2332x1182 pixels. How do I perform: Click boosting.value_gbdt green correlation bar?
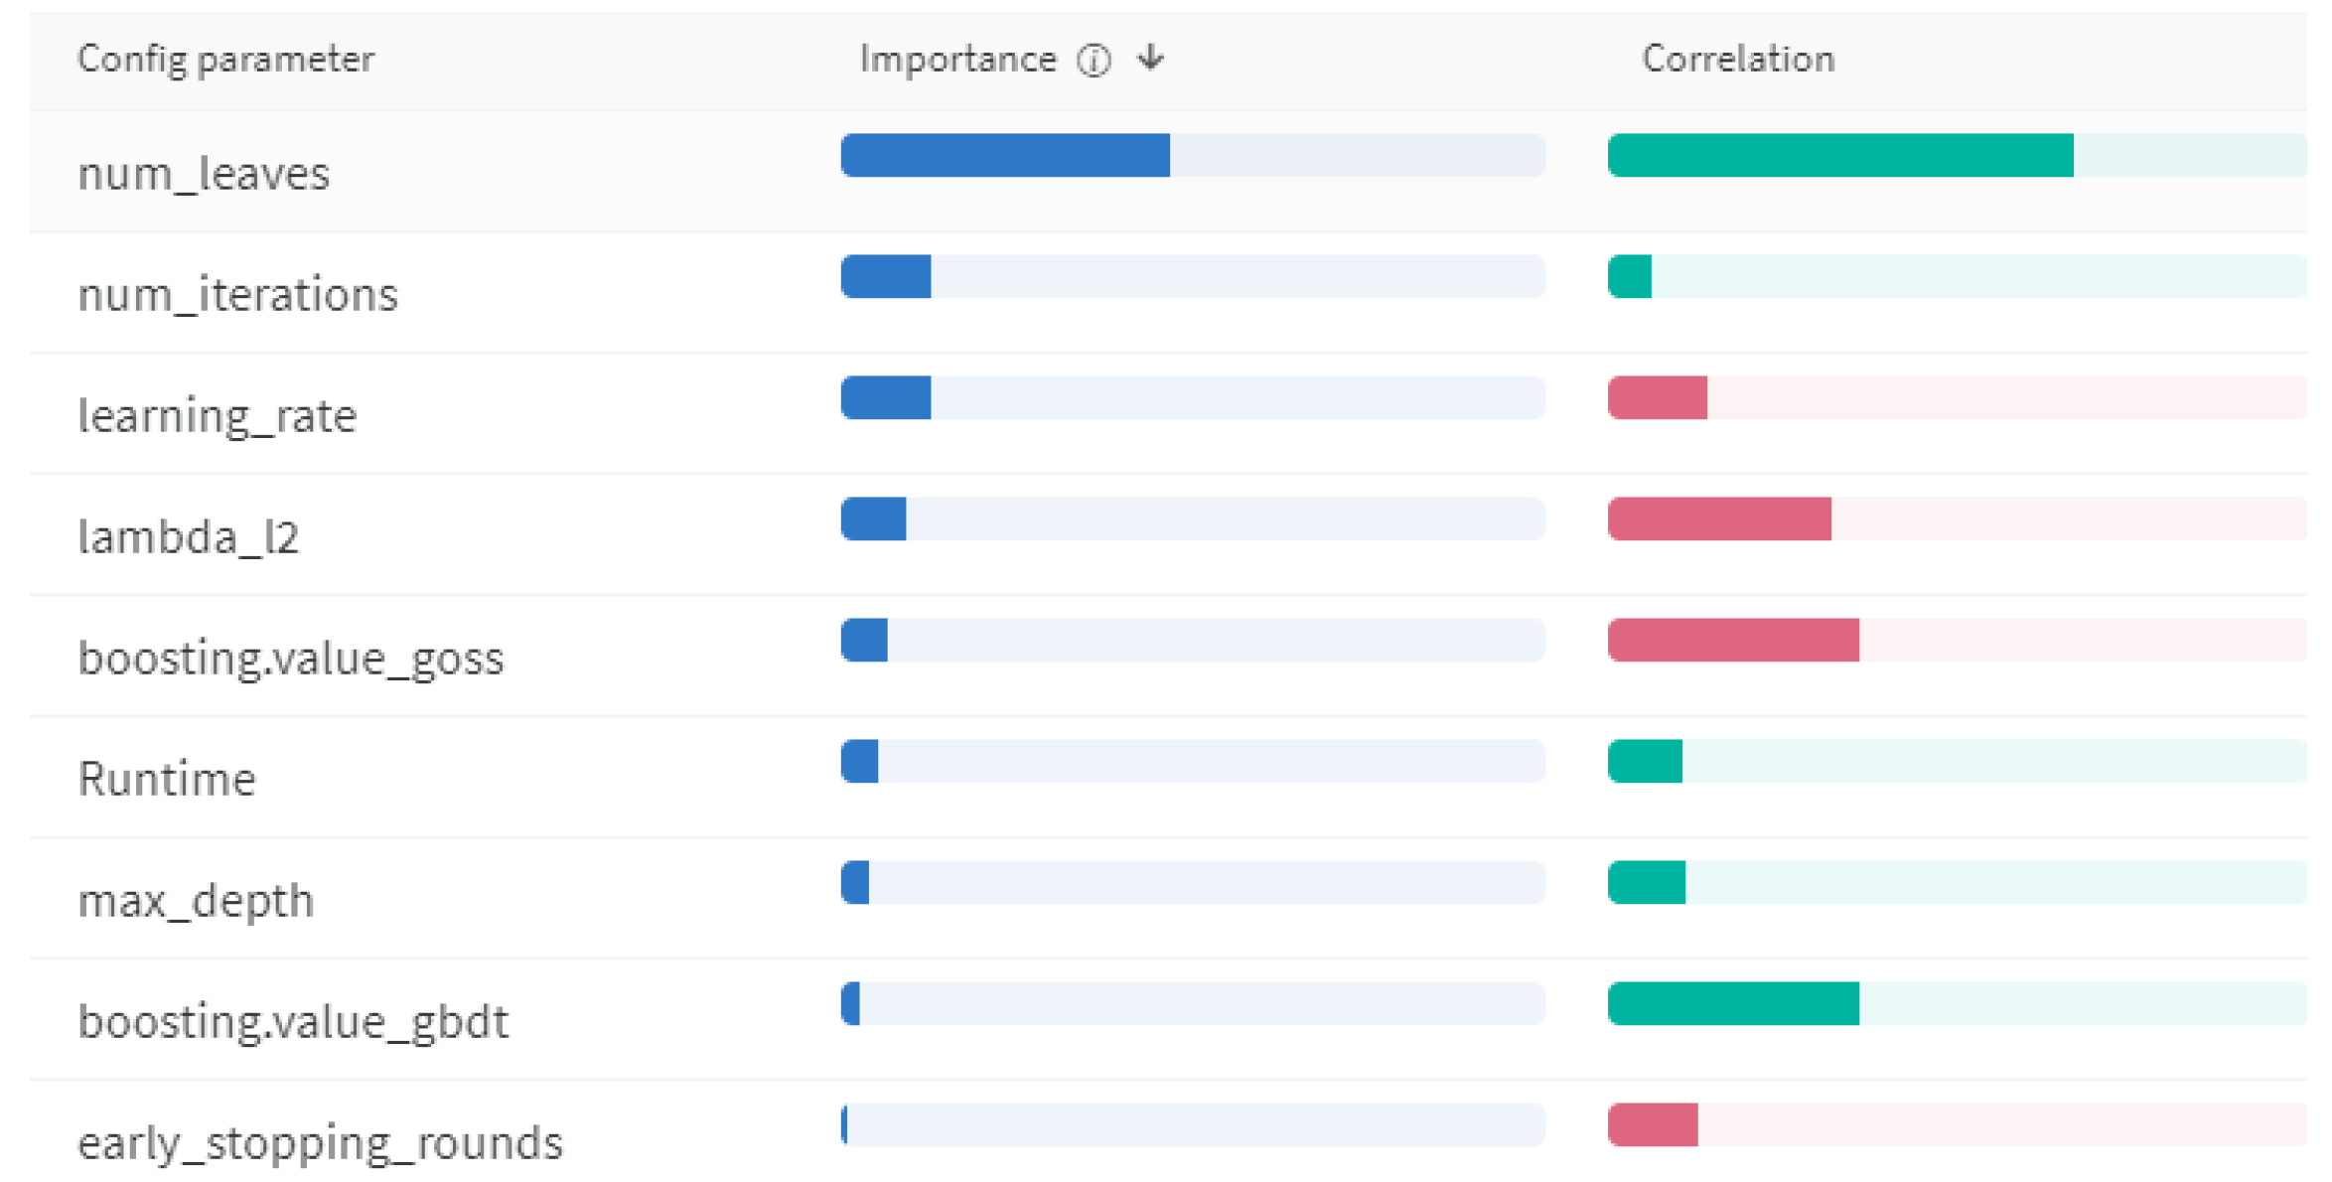(1732, 1004)
